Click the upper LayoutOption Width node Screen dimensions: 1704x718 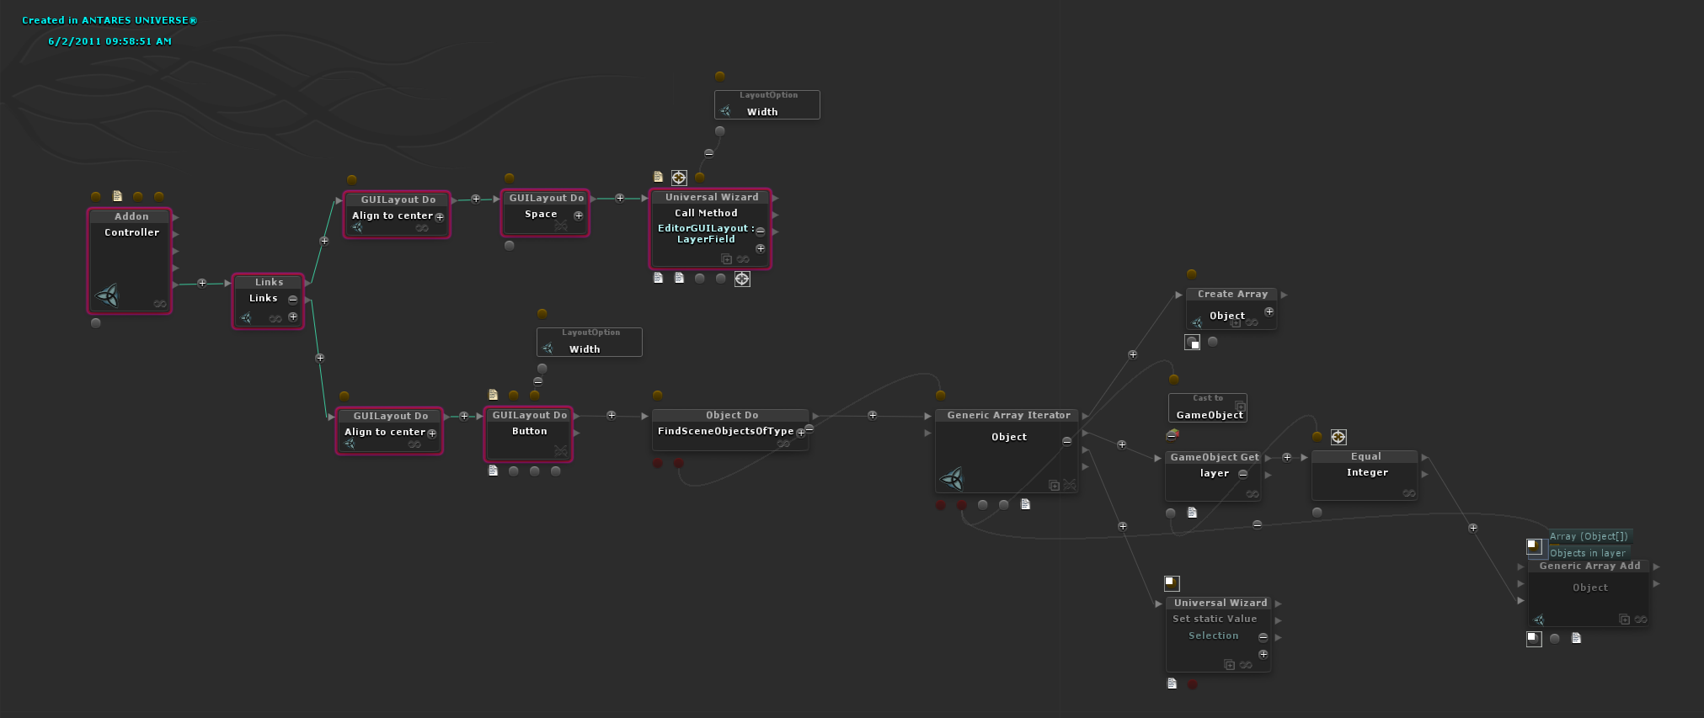tap(767, 105)
